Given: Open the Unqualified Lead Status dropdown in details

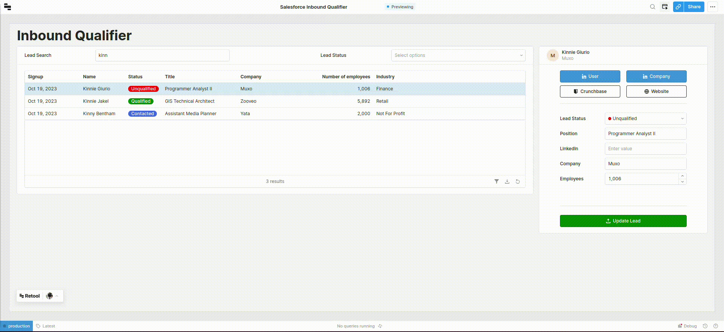Looking at the screenshot, I should click(x=646, y=119).
